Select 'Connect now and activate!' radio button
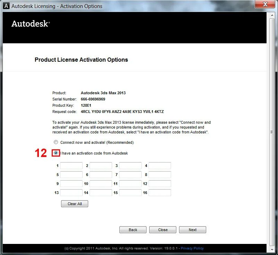Image resolution: width=278 pixels, height=255 pixels. (56, 142)
